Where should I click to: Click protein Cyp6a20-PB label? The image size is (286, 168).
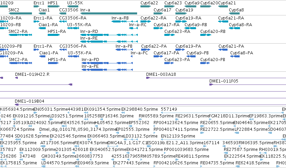tap(213, 59)
